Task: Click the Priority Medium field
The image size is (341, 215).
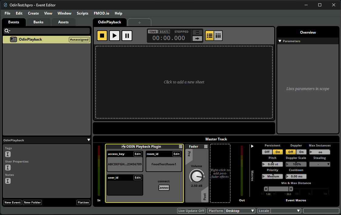Action: pyautogui.click(x=272, y=176)
